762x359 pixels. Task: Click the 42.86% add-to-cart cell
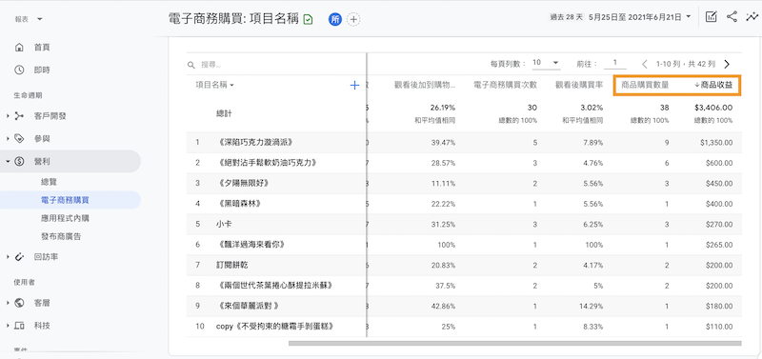point(443,306)
